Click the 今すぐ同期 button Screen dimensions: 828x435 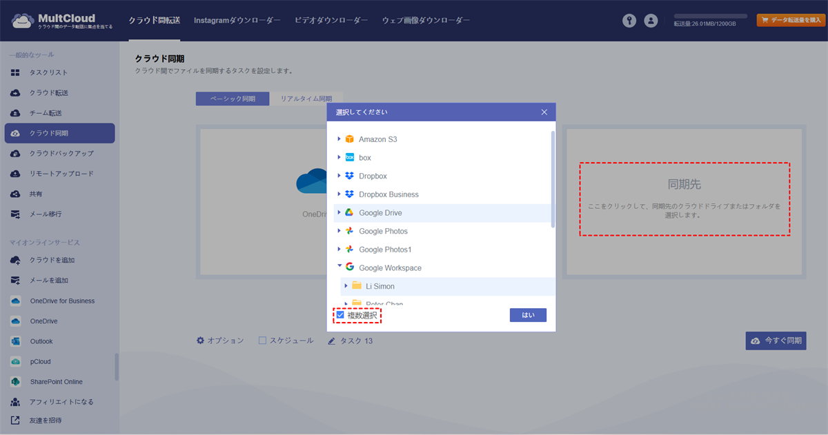point(776,341)
